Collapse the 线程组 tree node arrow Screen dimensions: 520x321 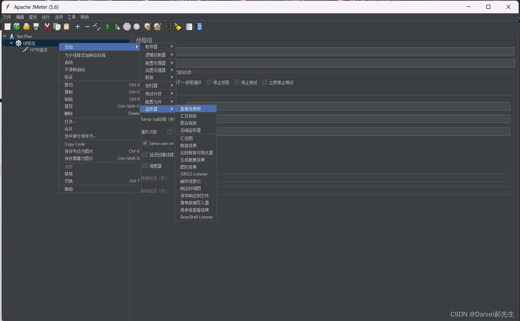[11, 43]
